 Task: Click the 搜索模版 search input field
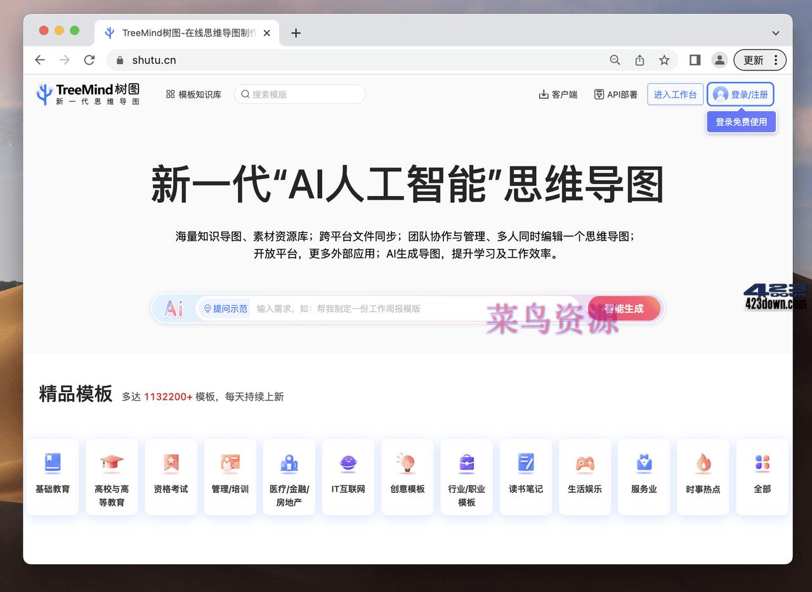298,93
